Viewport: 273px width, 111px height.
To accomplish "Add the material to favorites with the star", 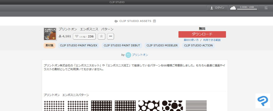I will [x=101, y=36].
